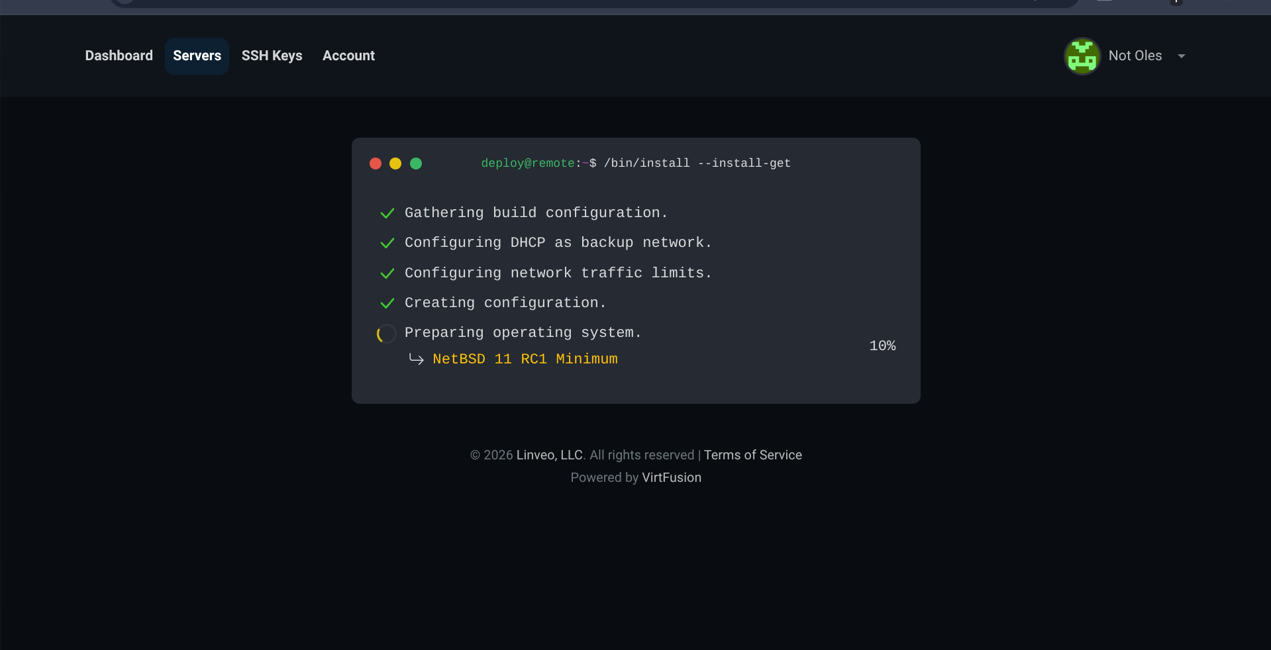This screenshot has height=650, width=1271.
Task: Go to the Dashboard tab
Action: (x=119, y=56)
